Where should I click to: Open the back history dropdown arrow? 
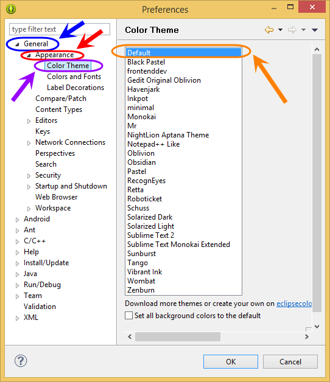click(281, 30)
